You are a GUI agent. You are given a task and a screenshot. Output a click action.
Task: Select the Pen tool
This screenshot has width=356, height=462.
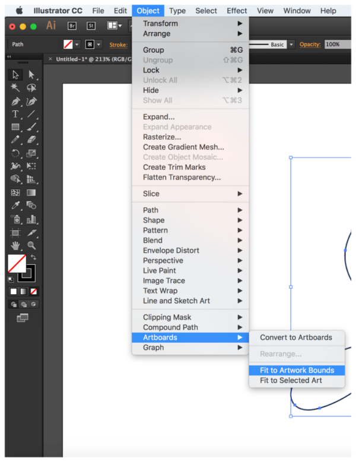click(15, 101)
